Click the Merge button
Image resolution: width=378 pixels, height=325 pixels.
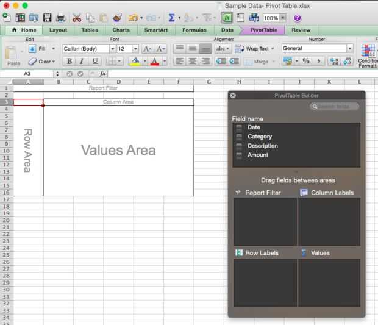256,62
